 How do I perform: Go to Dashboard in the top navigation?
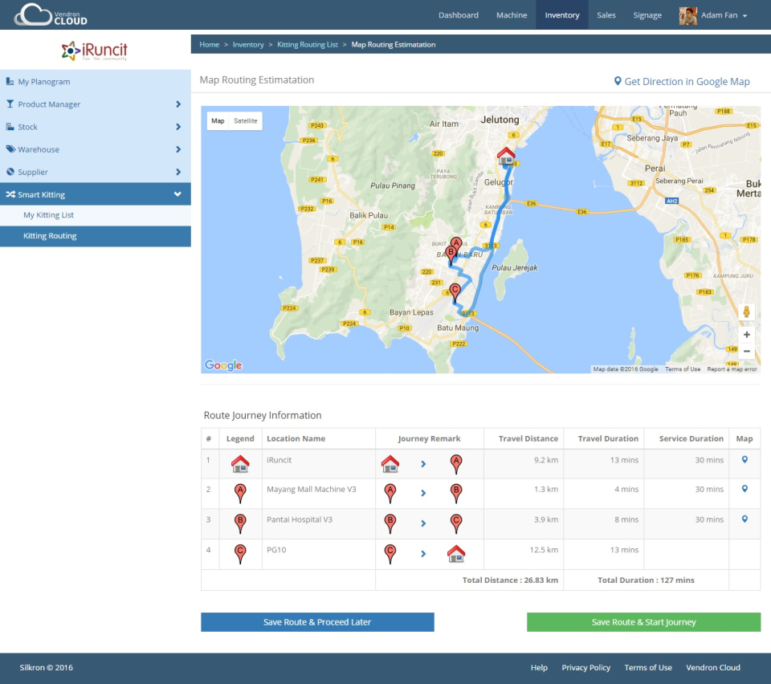(459, 14)
